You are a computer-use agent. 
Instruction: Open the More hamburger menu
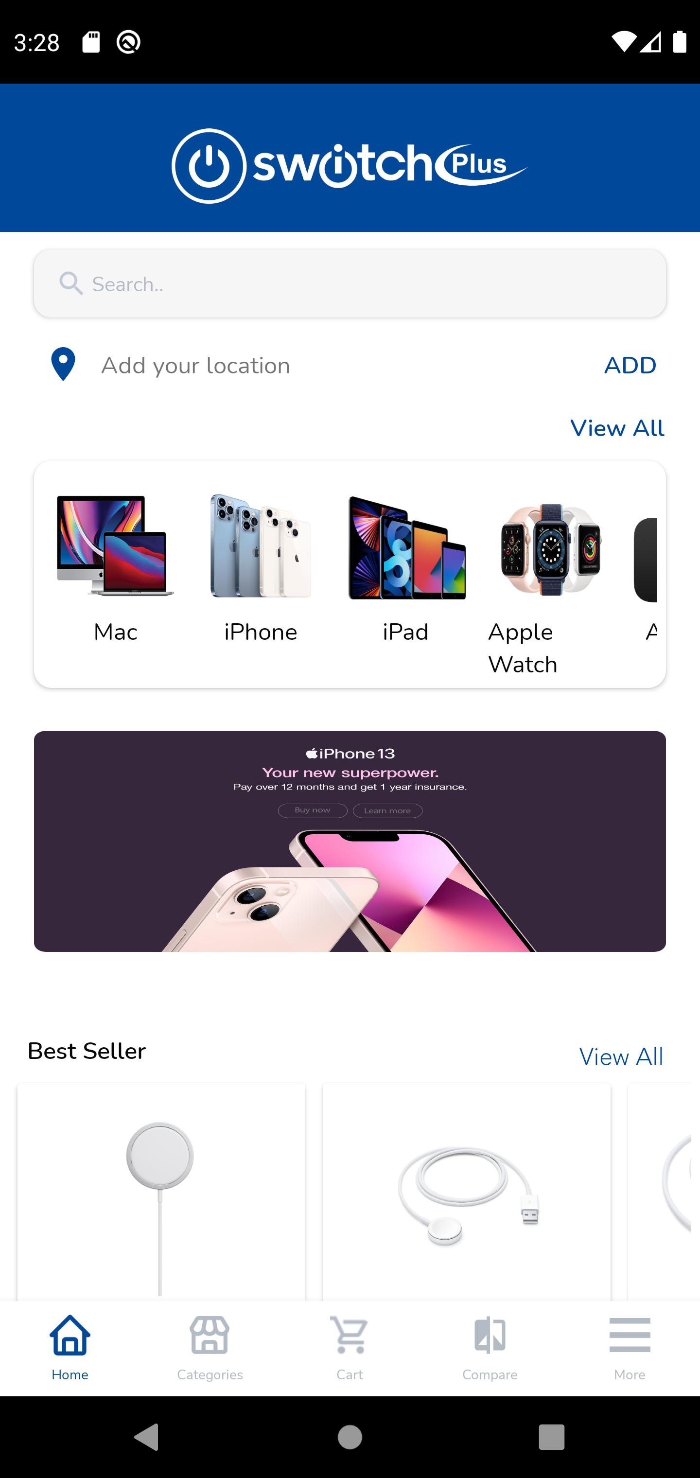click(630, 1348)
